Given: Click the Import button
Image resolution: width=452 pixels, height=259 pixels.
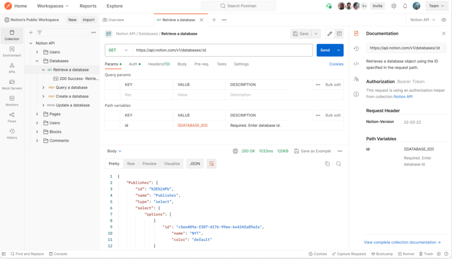Looking at the screenshot, I should (88, 20).
